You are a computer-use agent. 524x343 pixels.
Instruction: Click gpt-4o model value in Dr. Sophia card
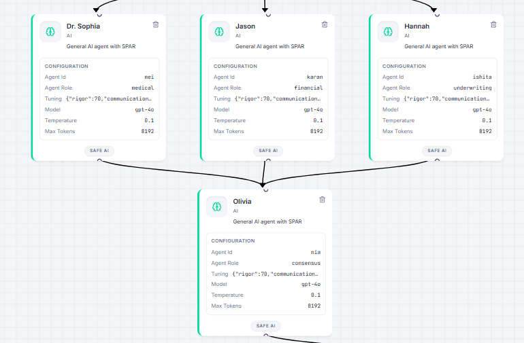[144, 110]
